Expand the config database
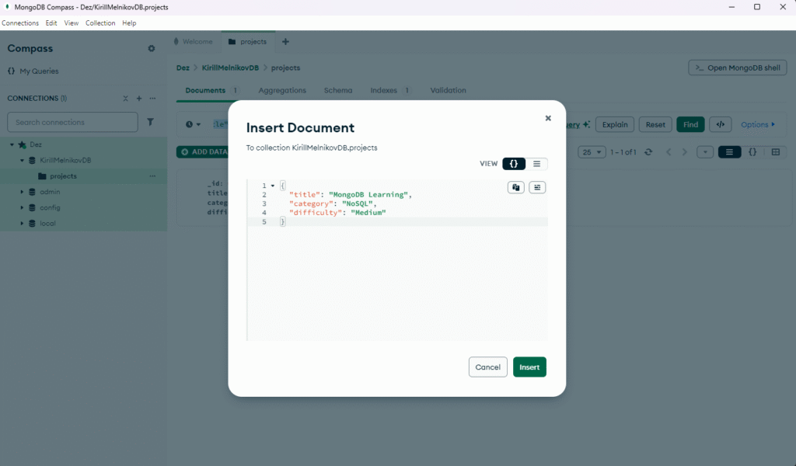The height and width of the screenshot is (466, 796). (x=22, y=207)
